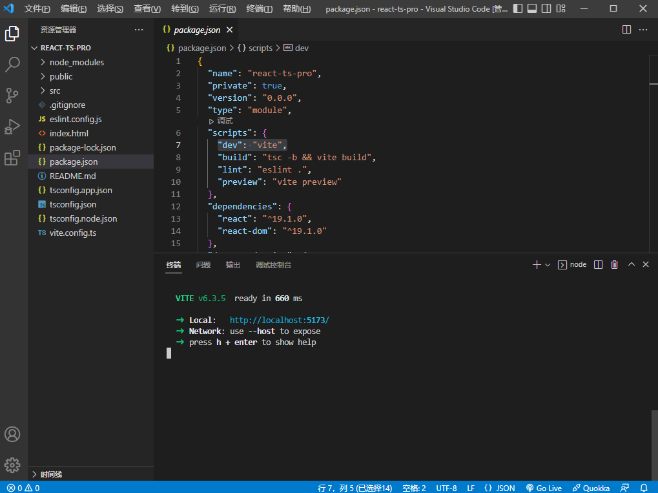This screenshot has height=493, width=658.
Task: Click the dev breadcrumb segment
Action: point(296,48)
